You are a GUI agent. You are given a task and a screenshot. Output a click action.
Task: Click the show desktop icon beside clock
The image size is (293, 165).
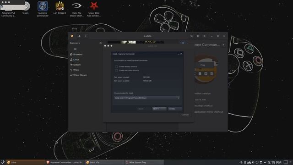pyautogui.click(x=286, y=162)
